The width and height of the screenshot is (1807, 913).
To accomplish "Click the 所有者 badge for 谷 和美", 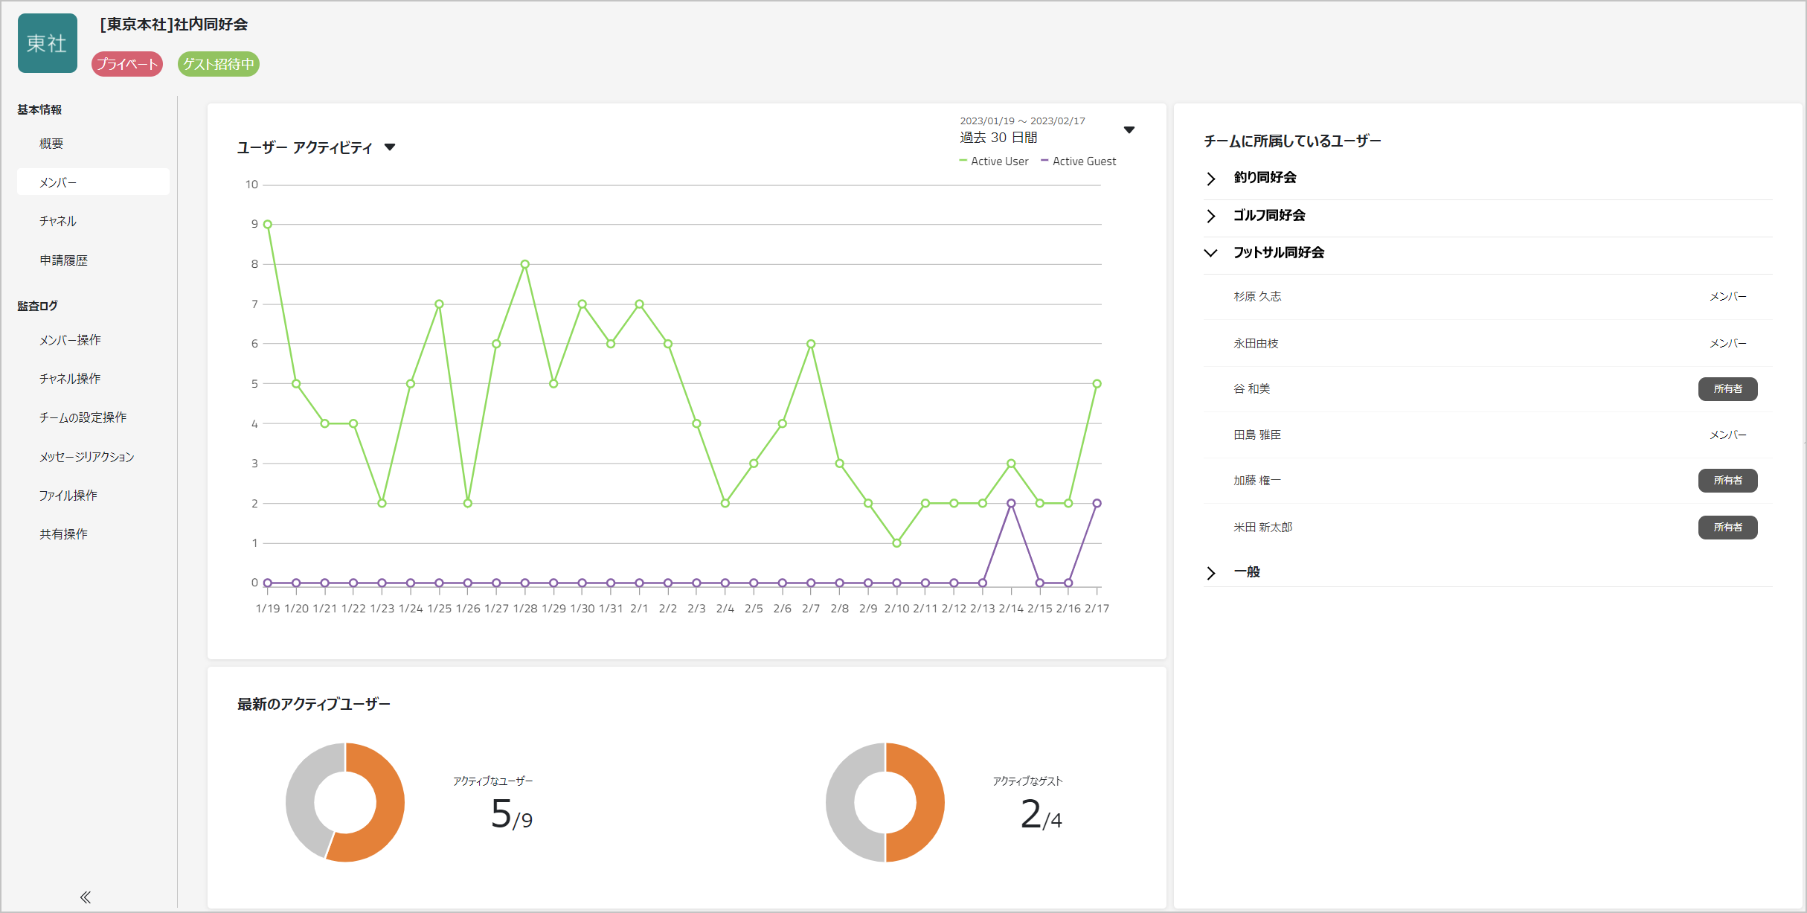I will [x=1727, y=389].
